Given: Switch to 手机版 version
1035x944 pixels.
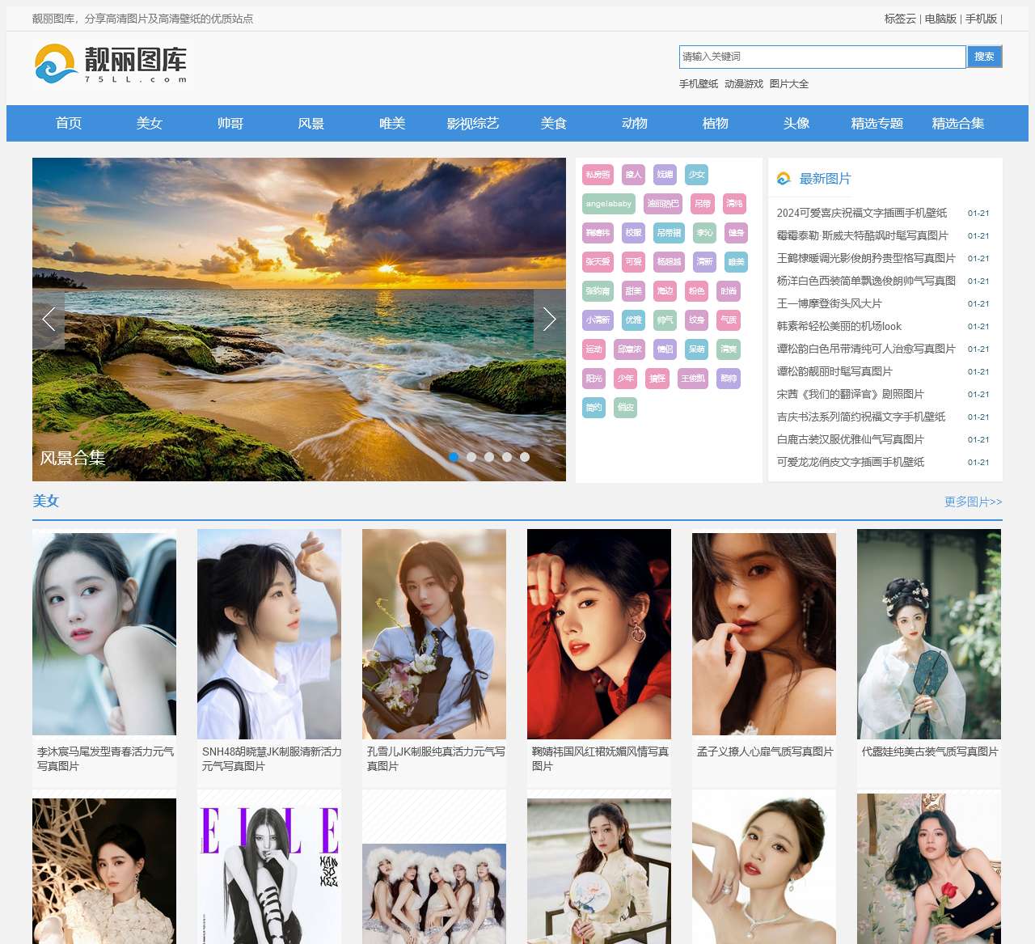Looking at the screenshot, I should click(x=981, y=19).
